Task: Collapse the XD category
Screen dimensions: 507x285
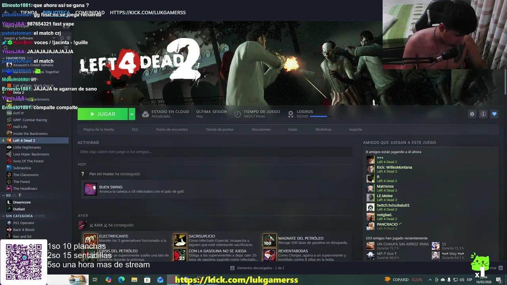Action: 4,195
